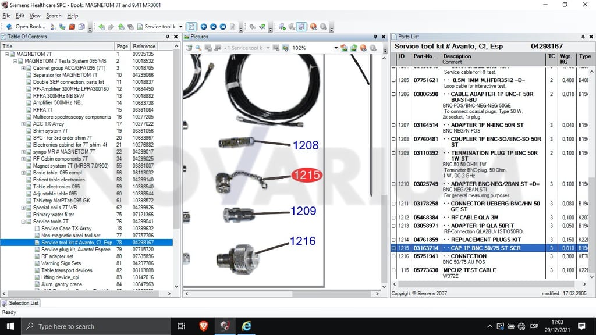Toggle the highlighted selection list icon
596x335 pixels.
(301, 27)
